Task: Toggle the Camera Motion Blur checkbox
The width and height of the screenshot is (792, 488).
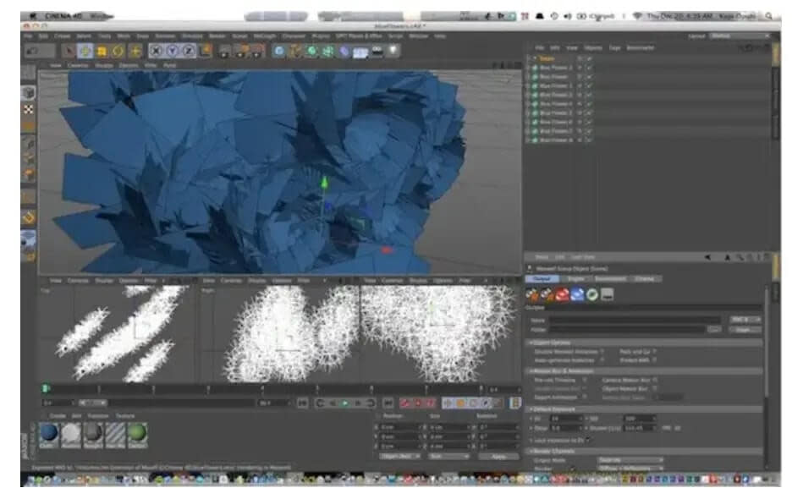Action: pos(654,380)
